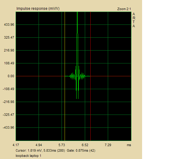Click the -433.96 y-axis label
This screenshot has width=196, height=159.
[x=9, y=128]
